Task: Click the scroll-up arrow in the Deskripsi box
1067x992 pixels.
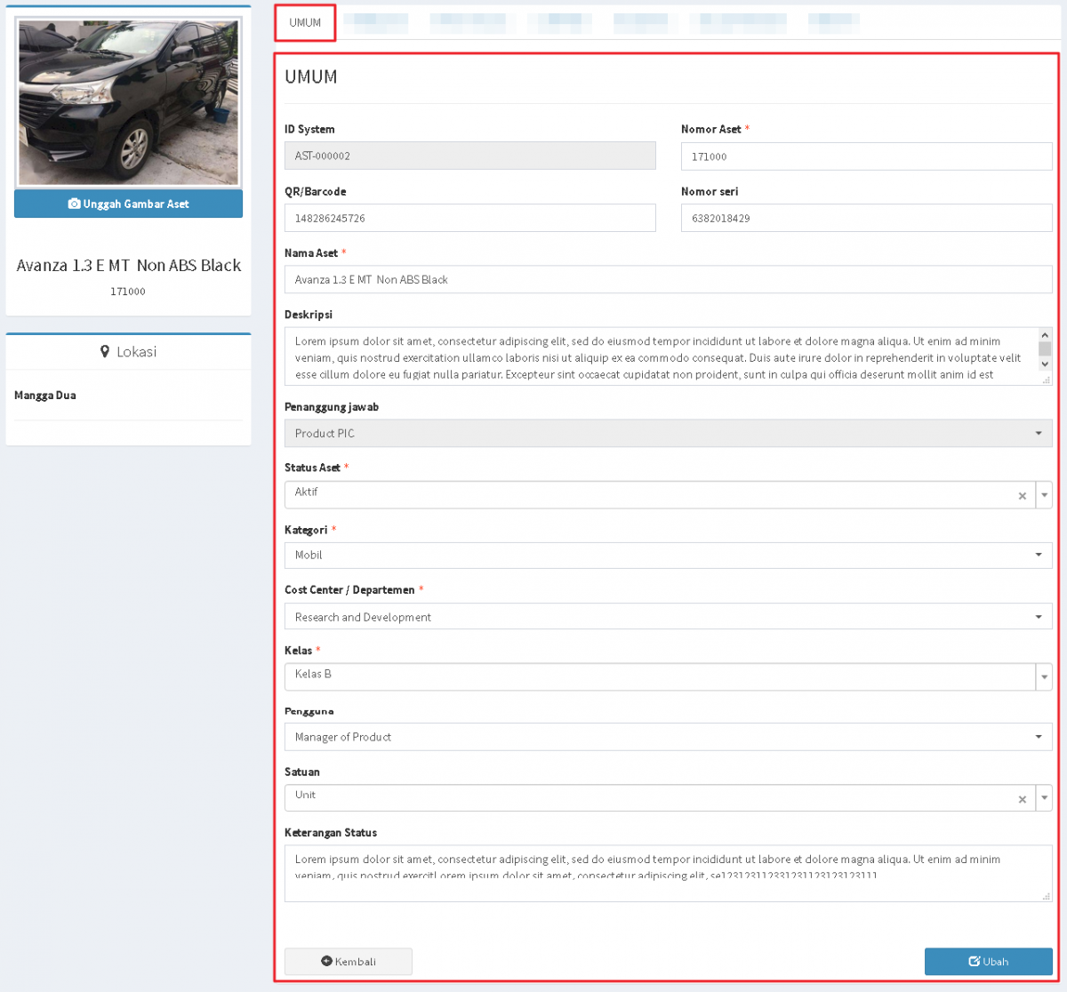Action: 1045,335
